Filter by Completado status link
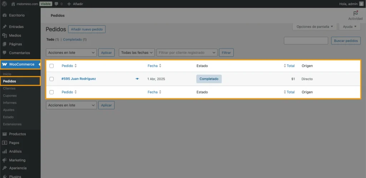This screenshot has width=366, height=178. (72, 40)
